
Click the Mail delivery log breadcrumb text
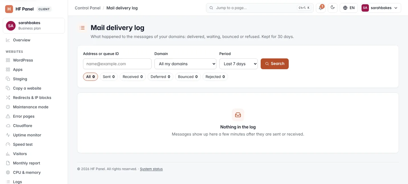pyautogui.click(x=122, y=8)
